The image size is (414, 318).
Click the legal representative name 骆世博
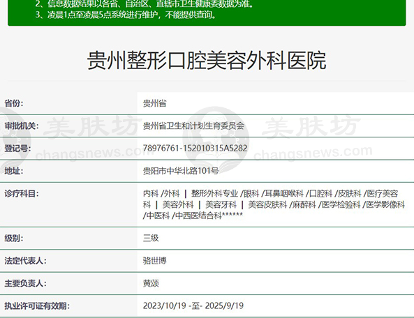[155, 261]
